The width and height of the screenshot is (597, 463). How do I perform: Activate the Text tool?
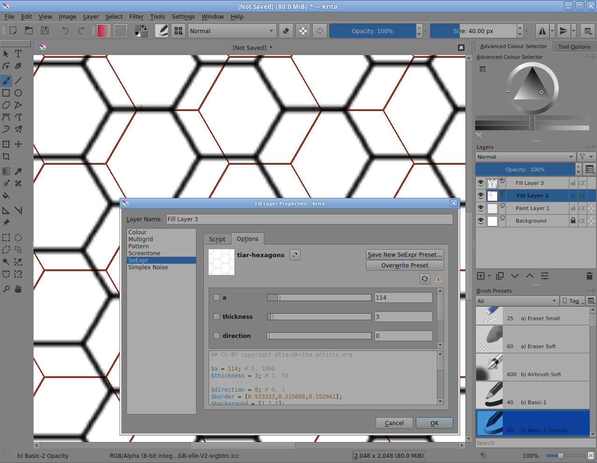(18, 54)
